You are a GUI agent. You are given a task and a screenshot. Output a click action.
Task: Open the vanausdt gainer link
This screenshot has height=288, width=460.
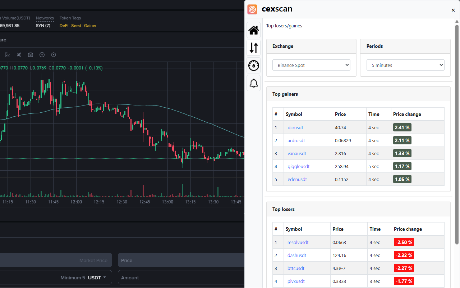297,153
